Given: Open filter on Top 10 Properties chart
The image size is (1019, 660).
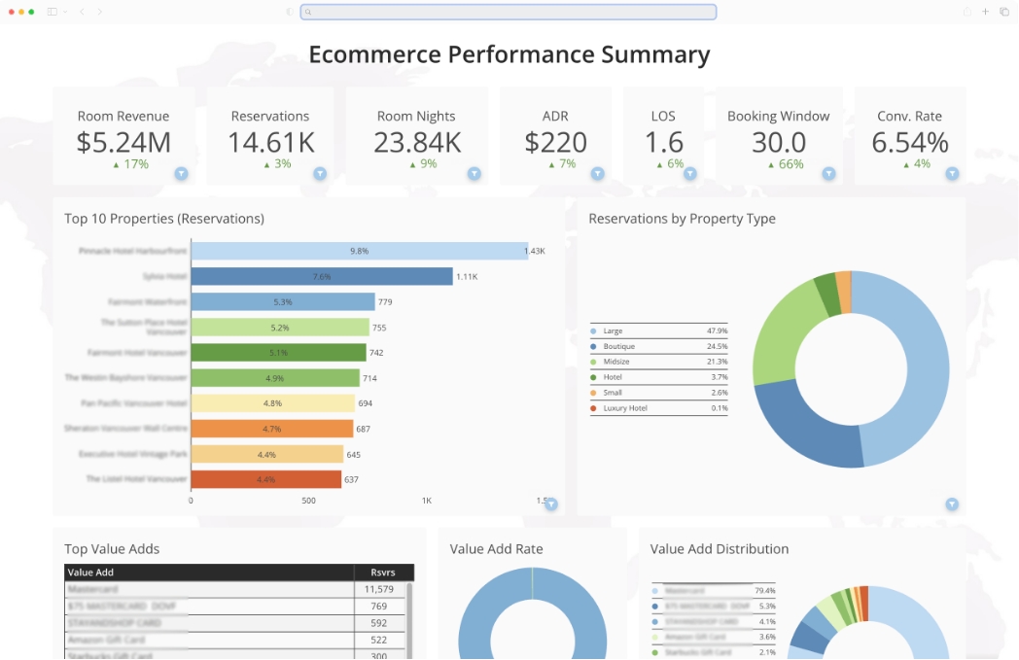Looking at the screenshot, I should coord(551,504).
